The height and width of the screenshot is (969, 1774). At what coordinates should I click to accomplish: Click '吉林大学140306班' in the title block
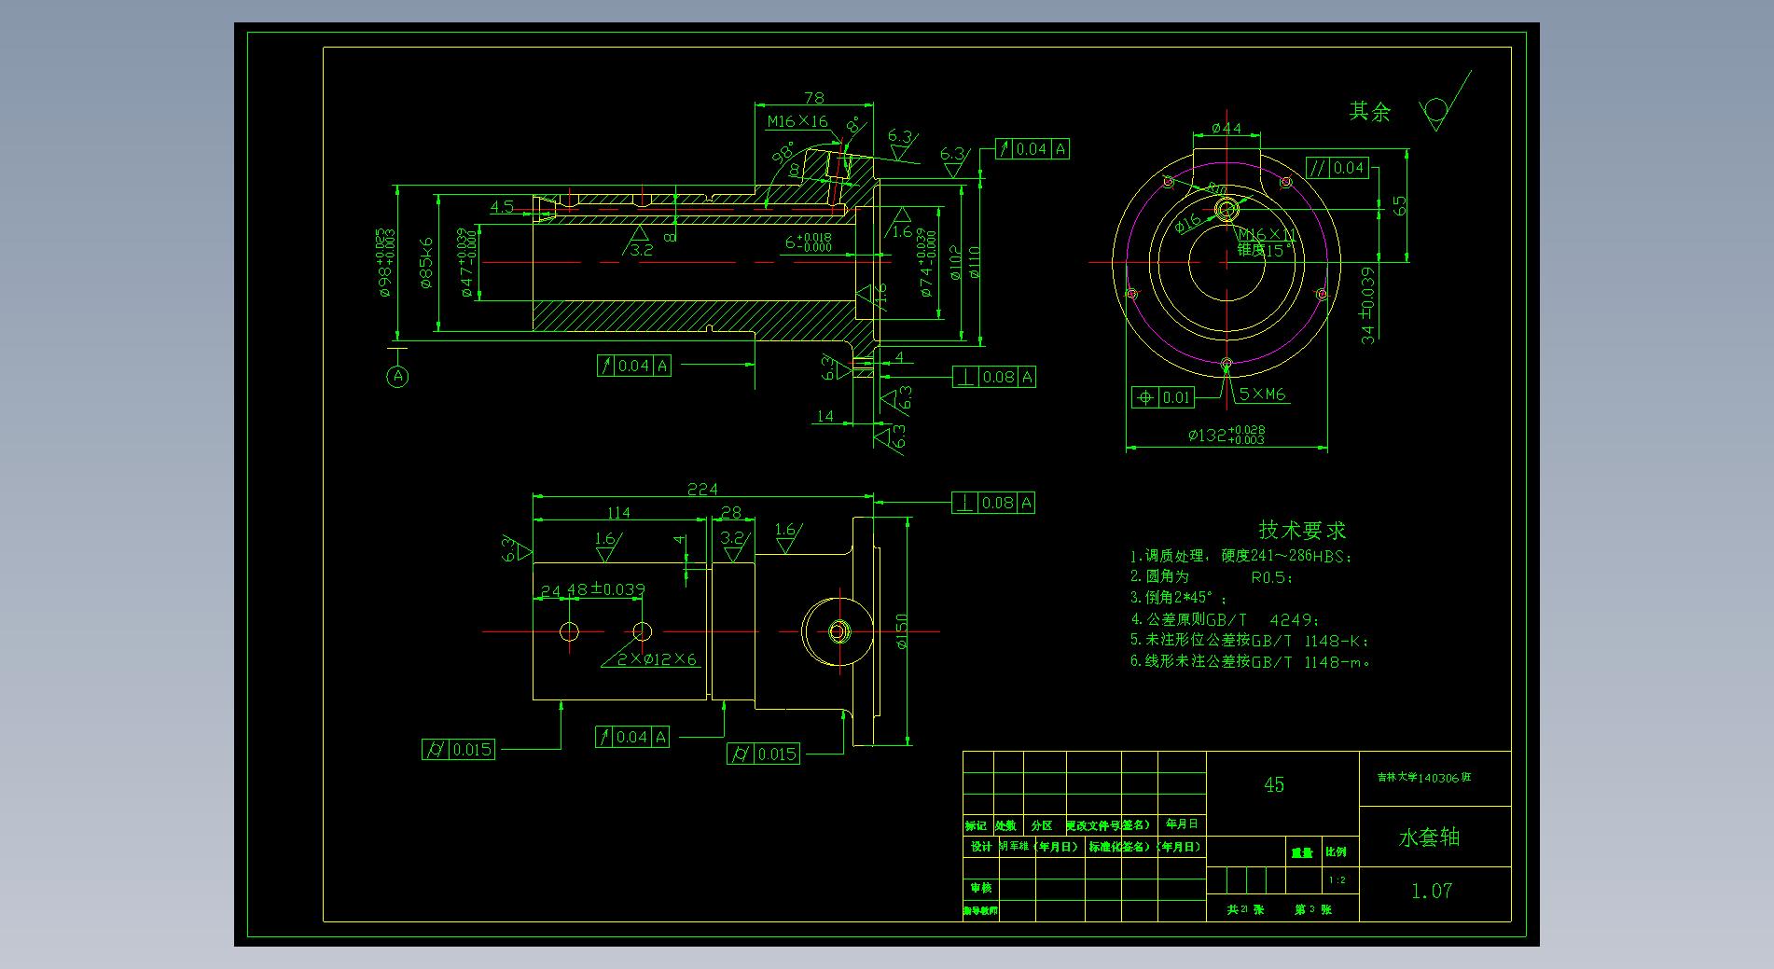[x=1424, y=777]
